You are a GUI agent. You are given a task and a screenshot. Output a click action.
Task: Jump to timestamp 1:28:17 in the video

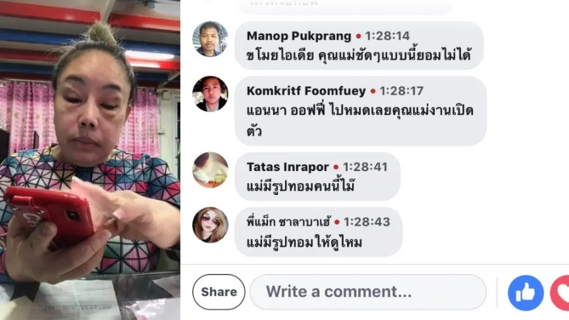tap(401, 91)
